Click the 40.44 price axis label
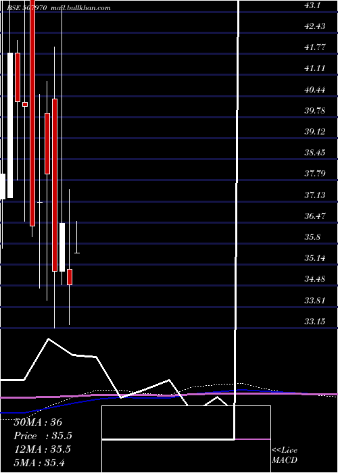The width and height of the screenshot is (338, 473). (x=315, y=90)
